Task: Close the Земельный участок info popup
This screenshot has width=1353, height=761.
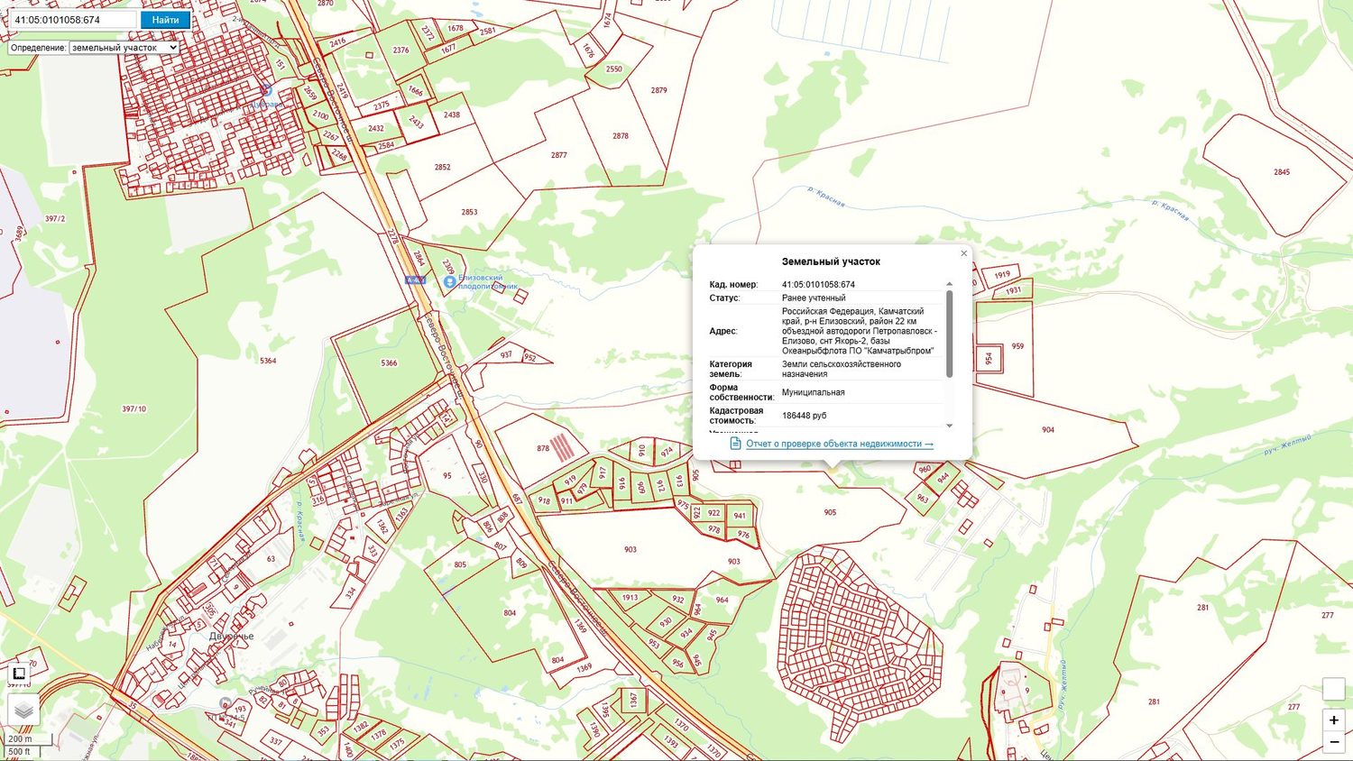Action: coord(963,253)
